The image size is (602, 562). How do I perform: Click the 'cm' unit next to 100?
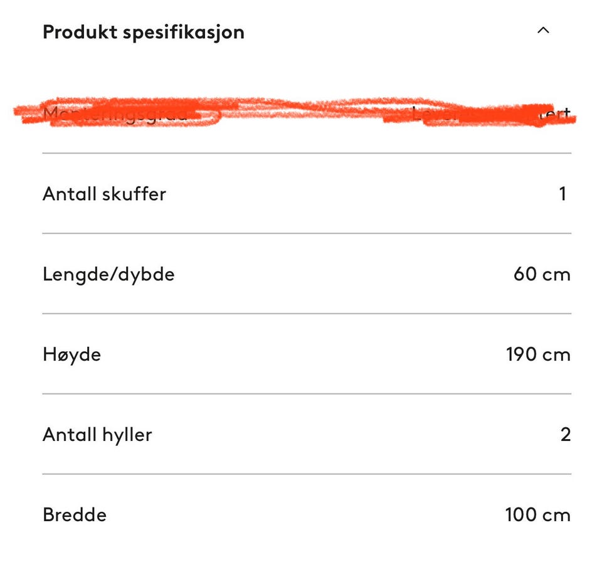click(557, 516)
